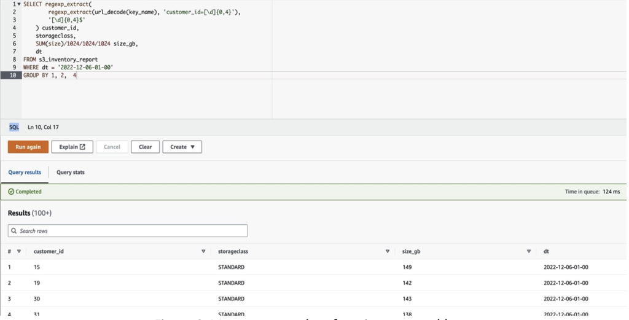Click the Ln 10, Col 17 cursor indicator
This screenshot has width=629, height=320.
click(x=44, y=127)
